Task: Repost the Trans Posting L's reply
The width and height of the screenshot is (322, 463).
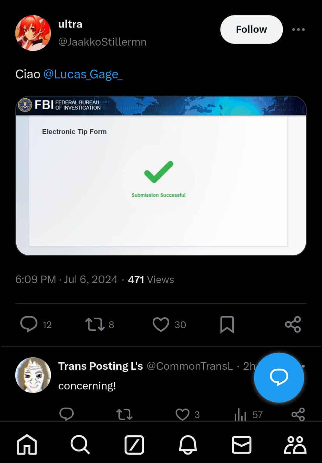Action: (x=124, y=414)
